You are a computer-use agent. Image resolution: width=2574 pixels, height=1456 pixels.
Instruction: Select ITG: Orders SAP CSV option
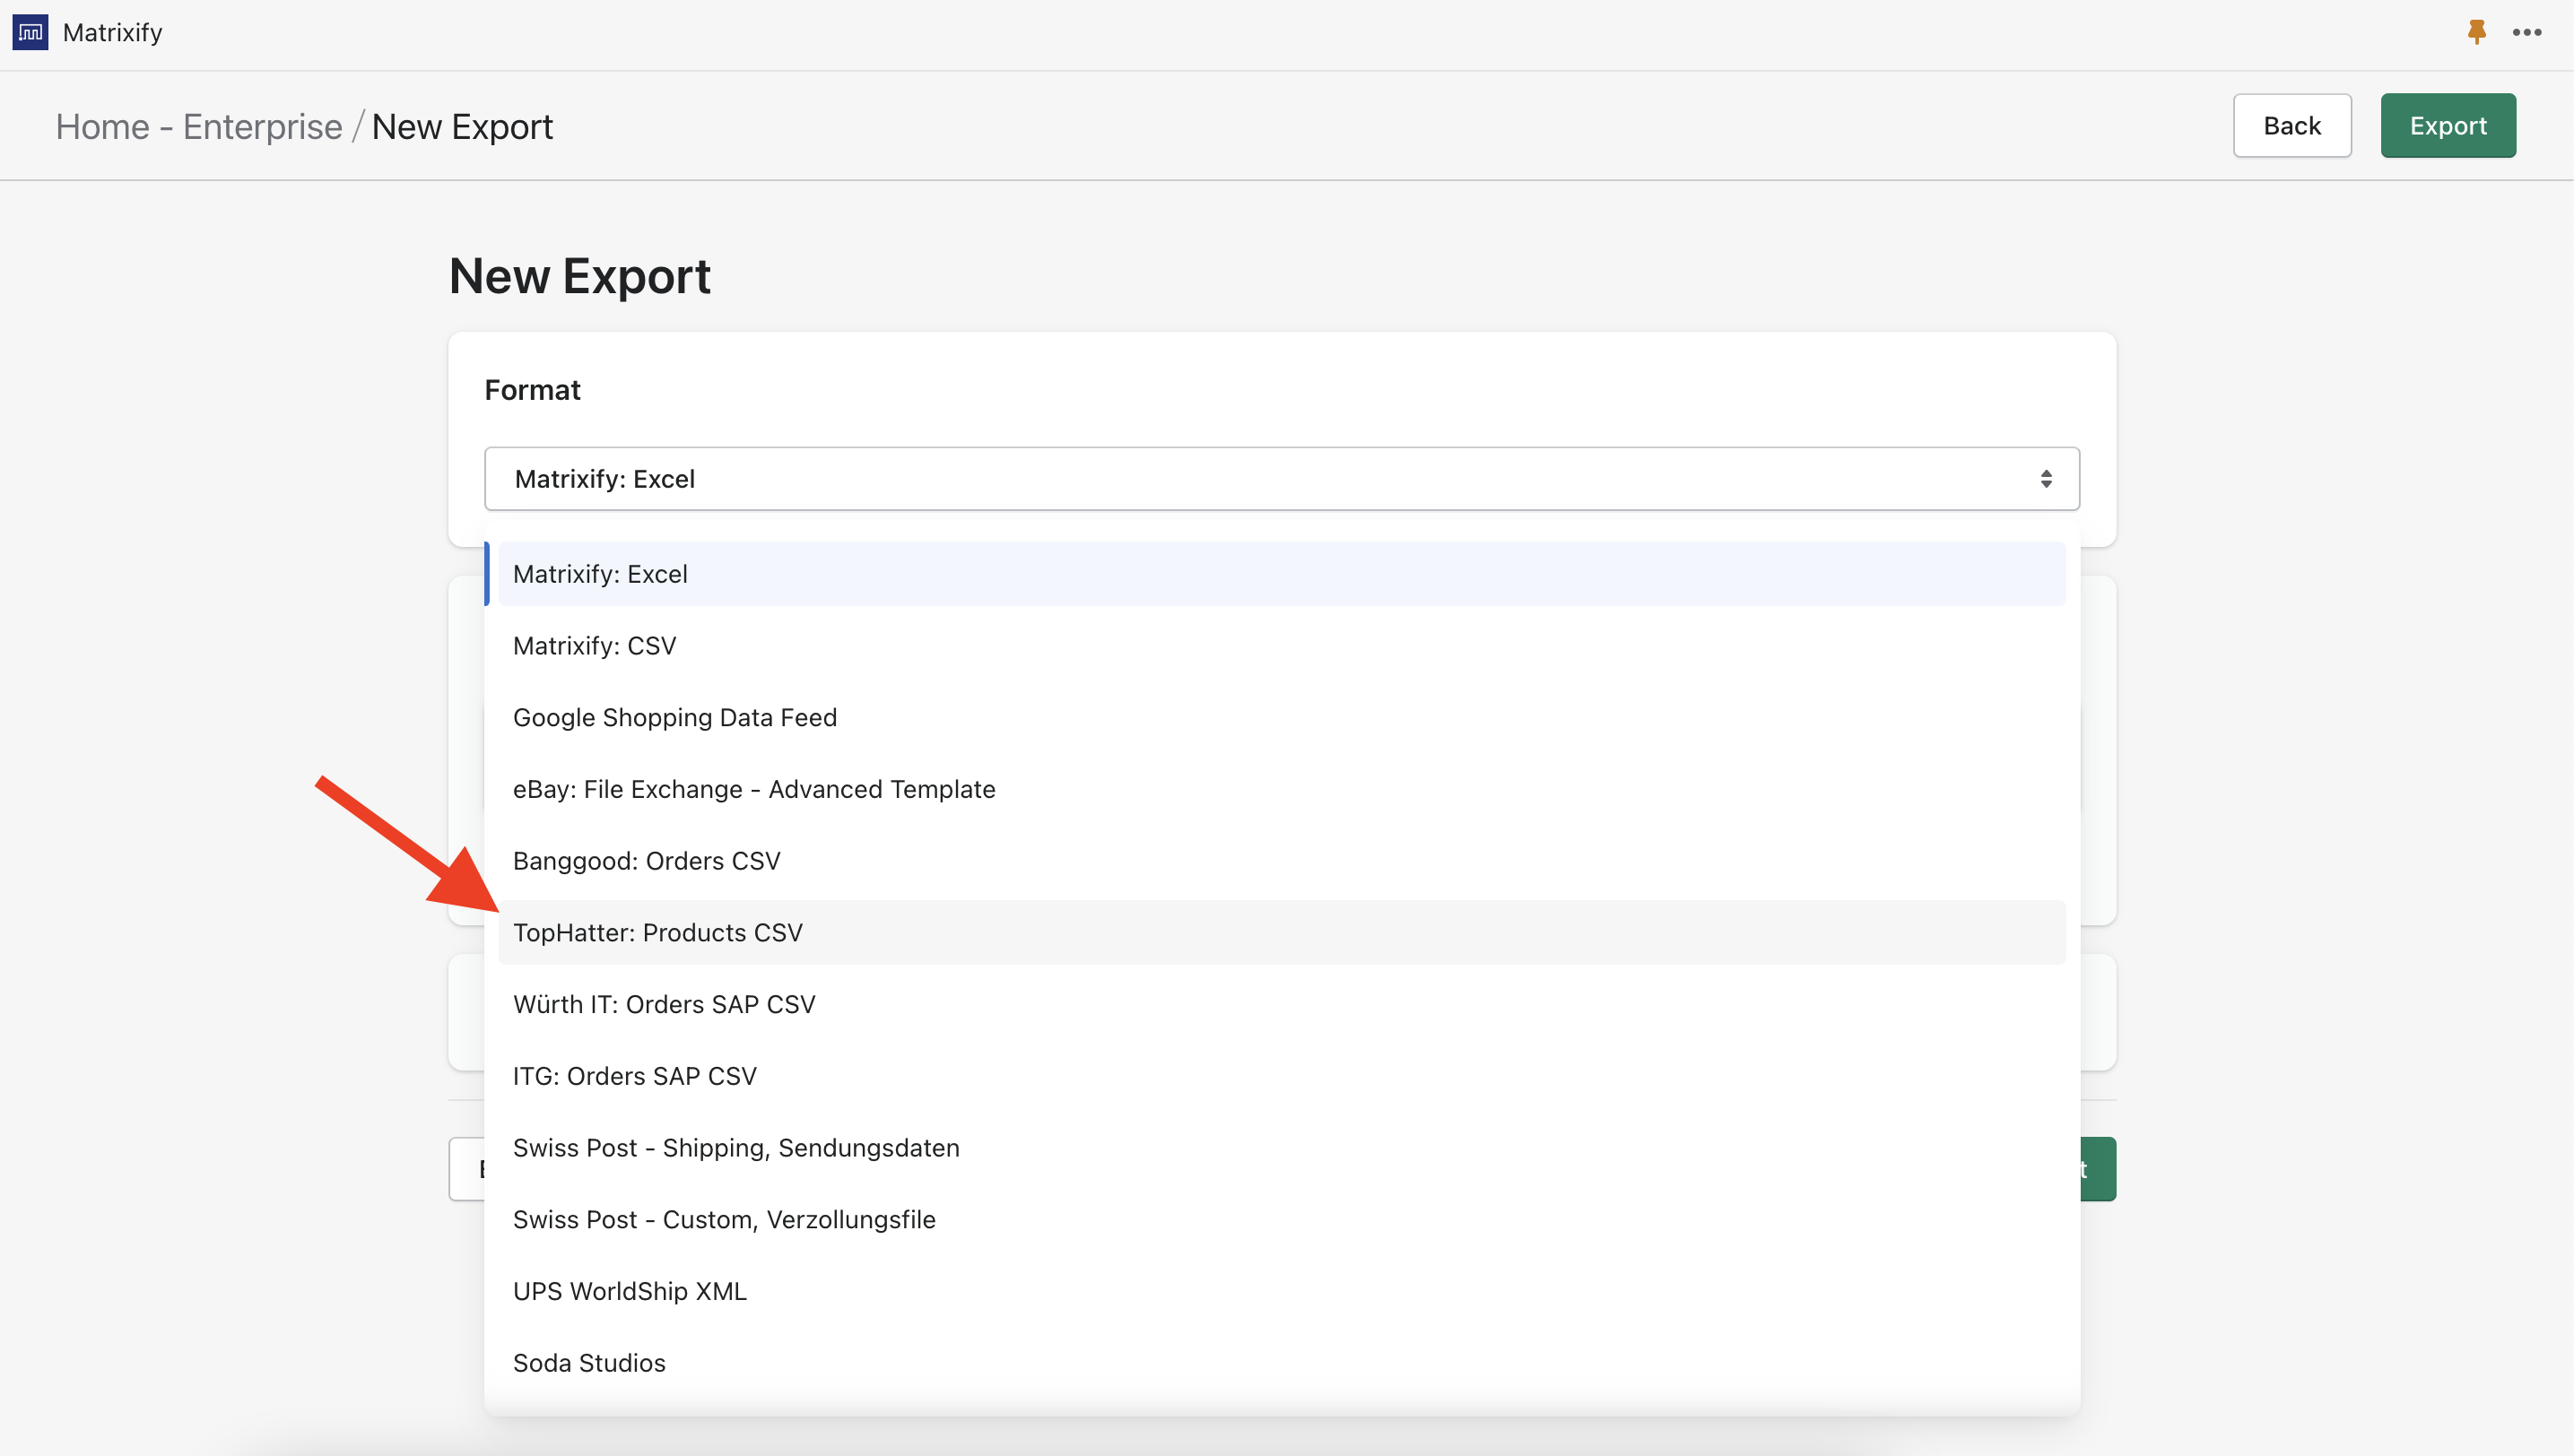(x=634, y=1075)
